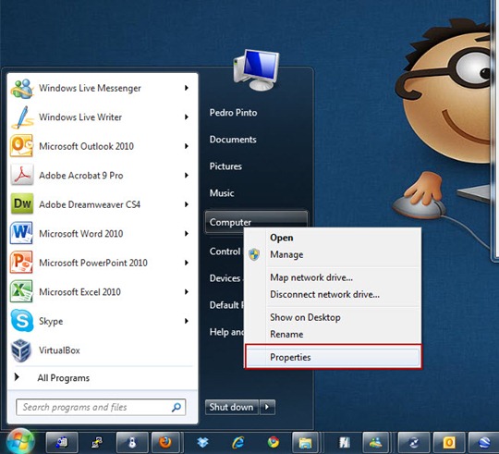This screenshot has height=454, width=499.
Task: Click the Windows Live Messenger taskbar icon
Action: coord(376,443)
